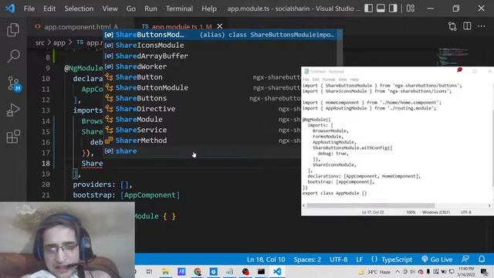Open the Go menu
The image size is (494, 278).
click(131, 8)
